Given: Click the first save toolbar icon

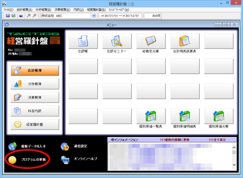Looking at the screenshot, I should pos(8,16).
